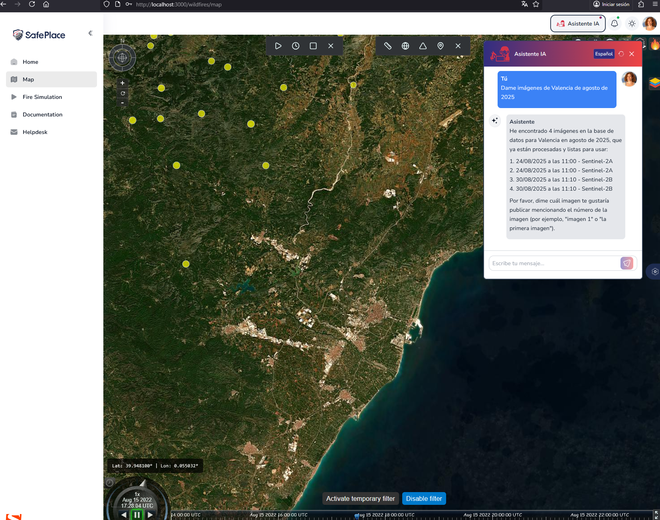Click the timeline at 20:00:00 UTC marker
Screen dimensions: 660x520
pos(492,516)
